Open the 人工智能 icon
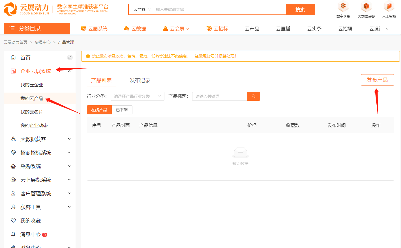 point(389,8)
